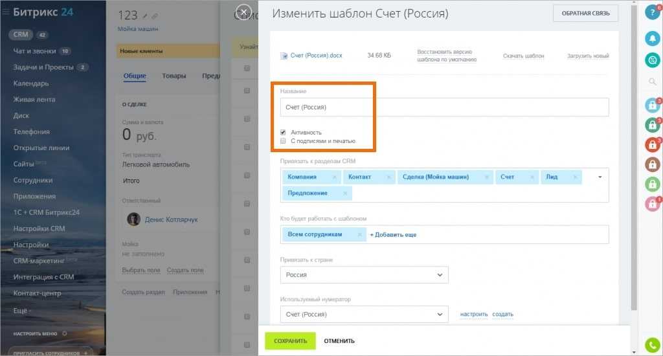The width and height of the screenshot is (663, 356).
Task: Remove the Всем сотрудникам tag
Action: [x=360, y=234]
